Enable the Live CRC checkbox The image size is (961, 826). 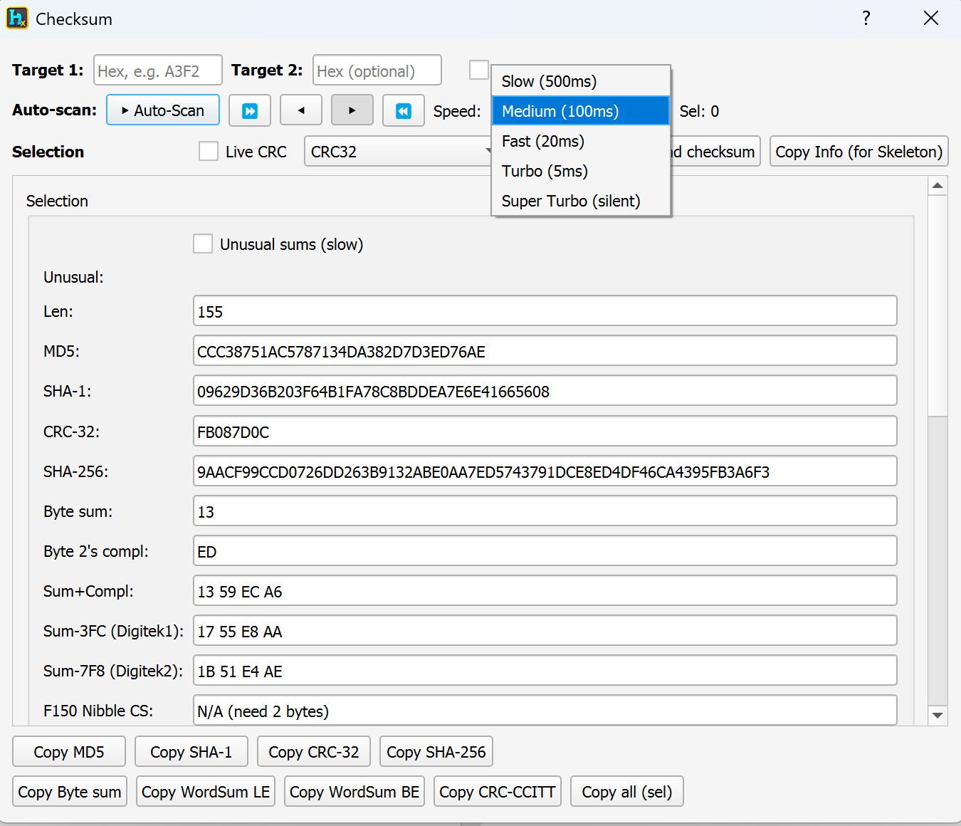pyautogui.click(x=209, y=151)
